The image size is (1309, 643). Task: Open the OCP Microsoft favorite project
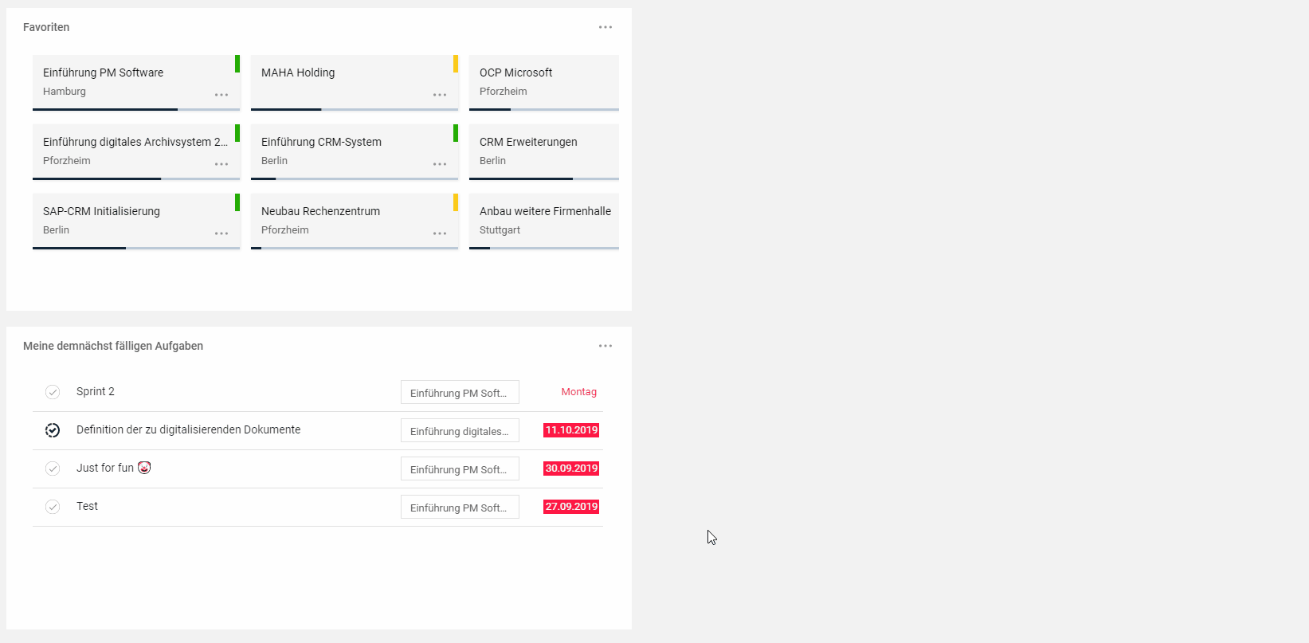[x=543, y=81]
